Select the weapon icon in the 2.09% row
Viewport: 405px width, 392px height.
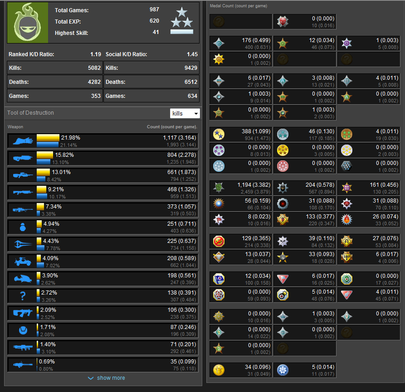(23, 313)
